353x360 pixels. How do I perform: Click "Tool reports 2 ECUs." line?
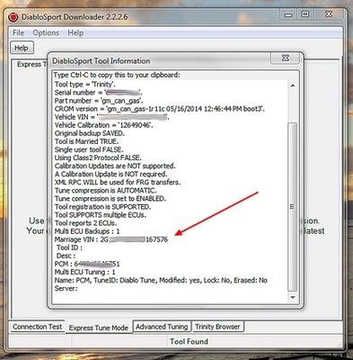click(x=85, y=223)
